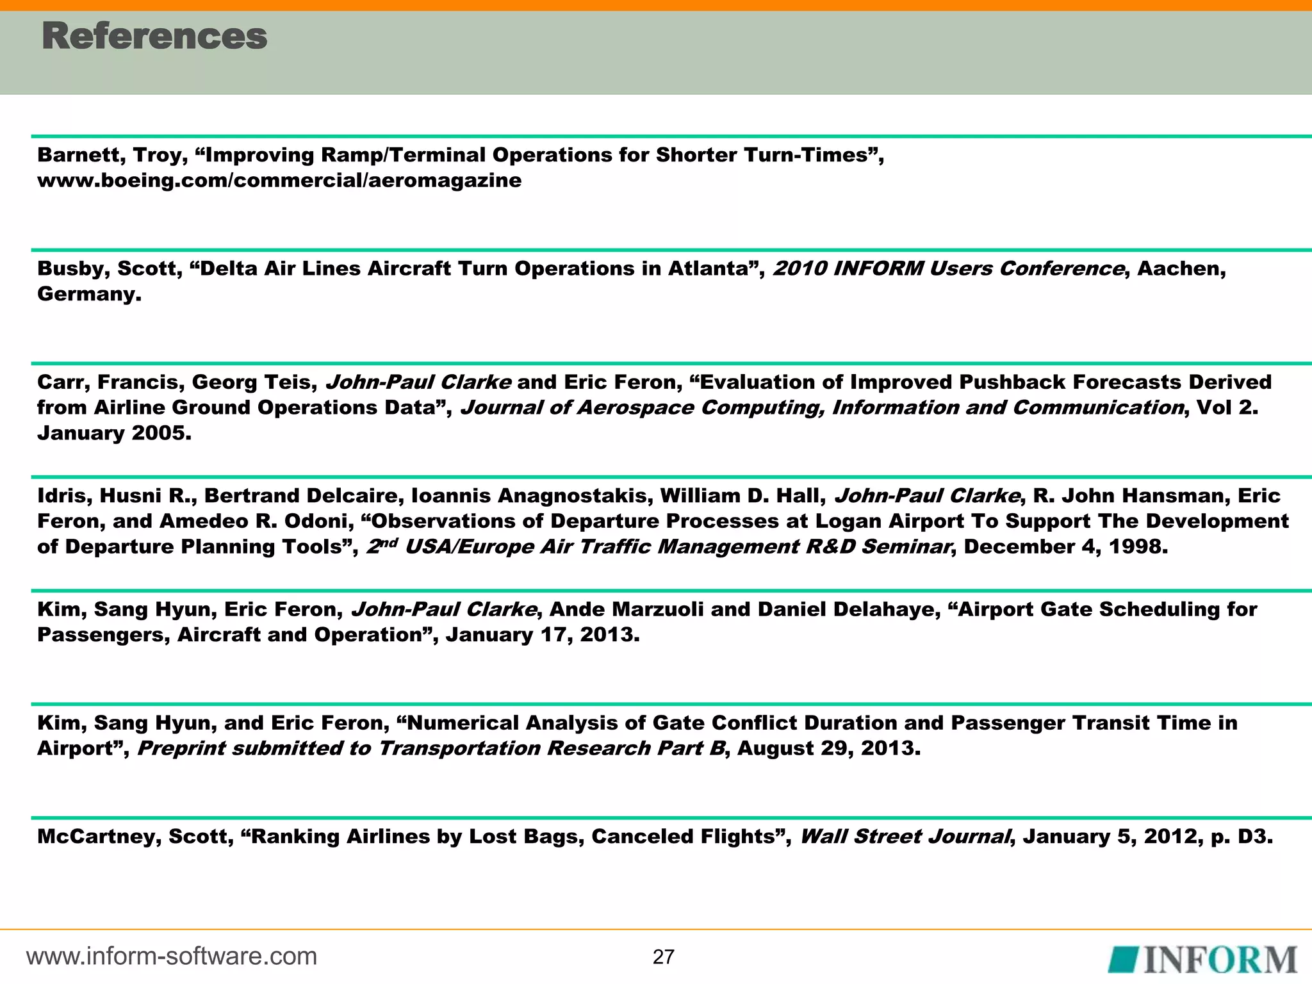Click the Wall Street Journal italic text

pos(905,837)
